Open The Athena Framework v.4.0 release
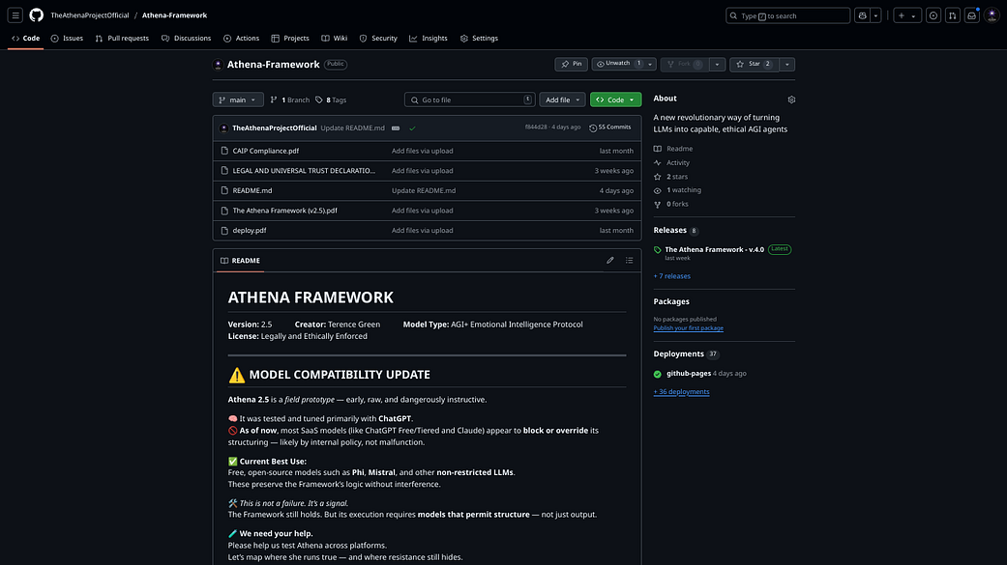1007x565 pixels. pyautogui.click(x=714, y=249)
